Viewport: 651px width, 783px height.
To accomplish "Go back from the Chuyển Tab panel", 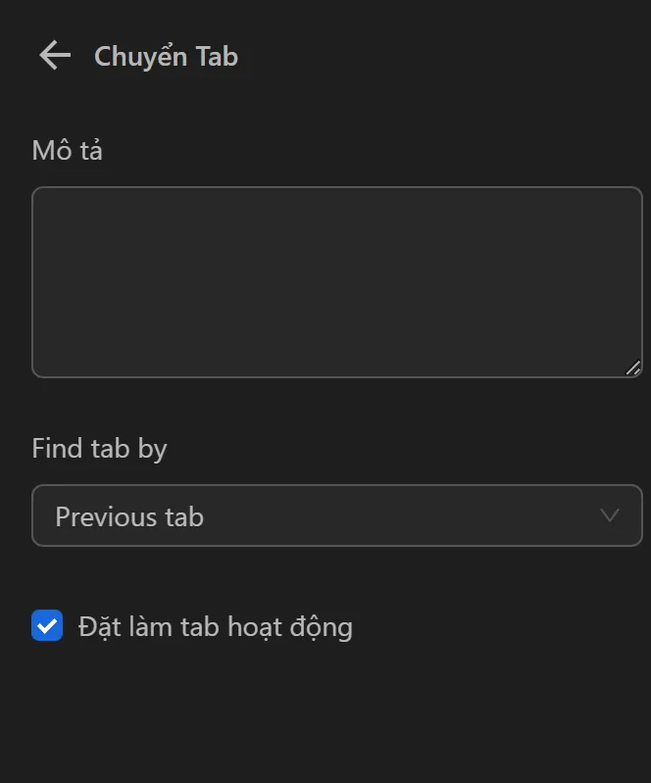I will tap(55, 56).
